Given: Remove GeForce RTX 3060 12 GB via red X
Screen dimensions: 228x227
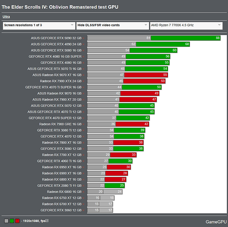Looking at the screenshot, I should [x=83, y=210].
